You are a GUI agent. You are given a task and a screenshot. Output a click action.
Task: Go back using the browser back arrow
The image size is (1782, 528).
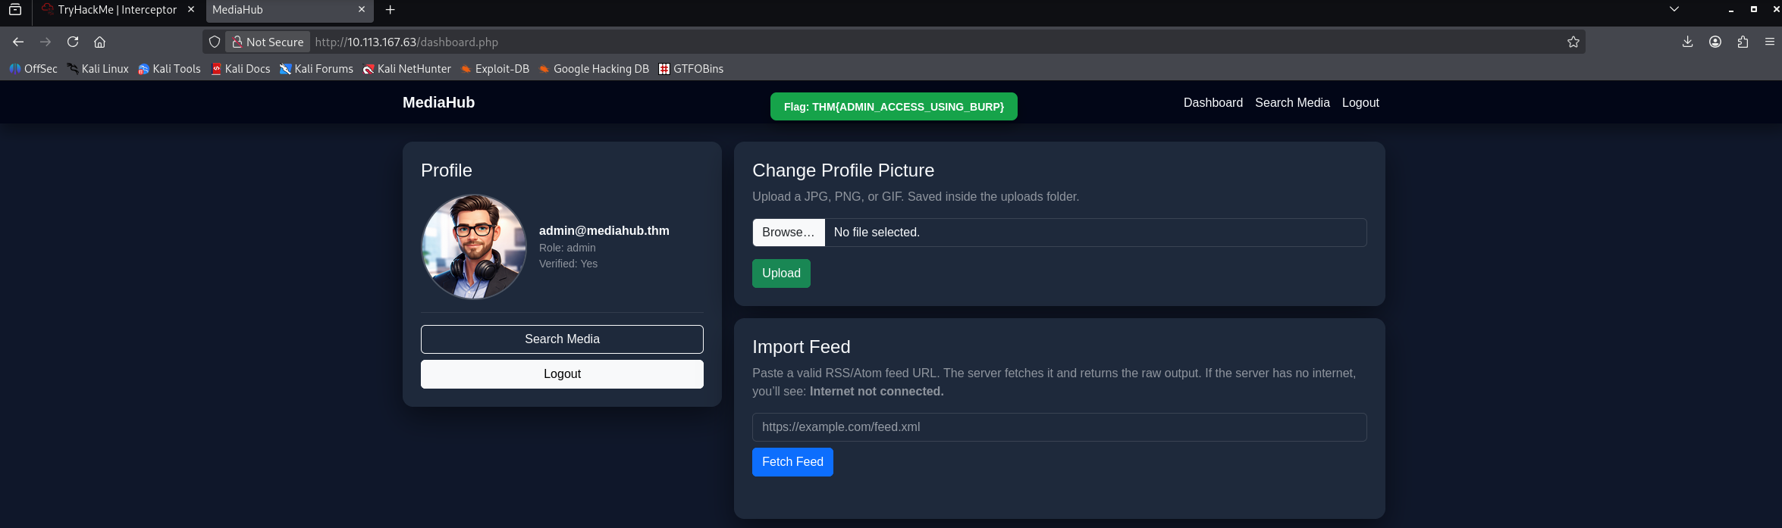(18, 42)
